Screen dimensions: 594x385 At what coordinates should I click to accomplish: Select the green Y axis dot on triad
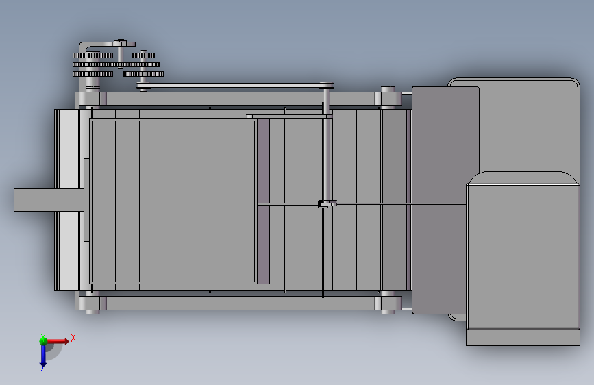[x=43, y=341]
